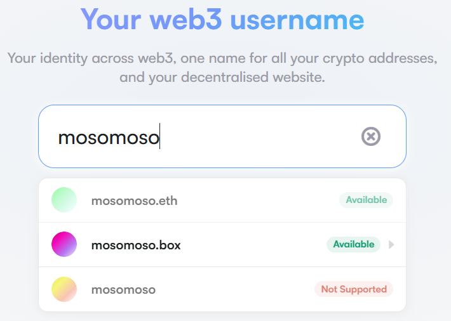Click the magenta avatar beside mosomoso.box

[64, 244]
